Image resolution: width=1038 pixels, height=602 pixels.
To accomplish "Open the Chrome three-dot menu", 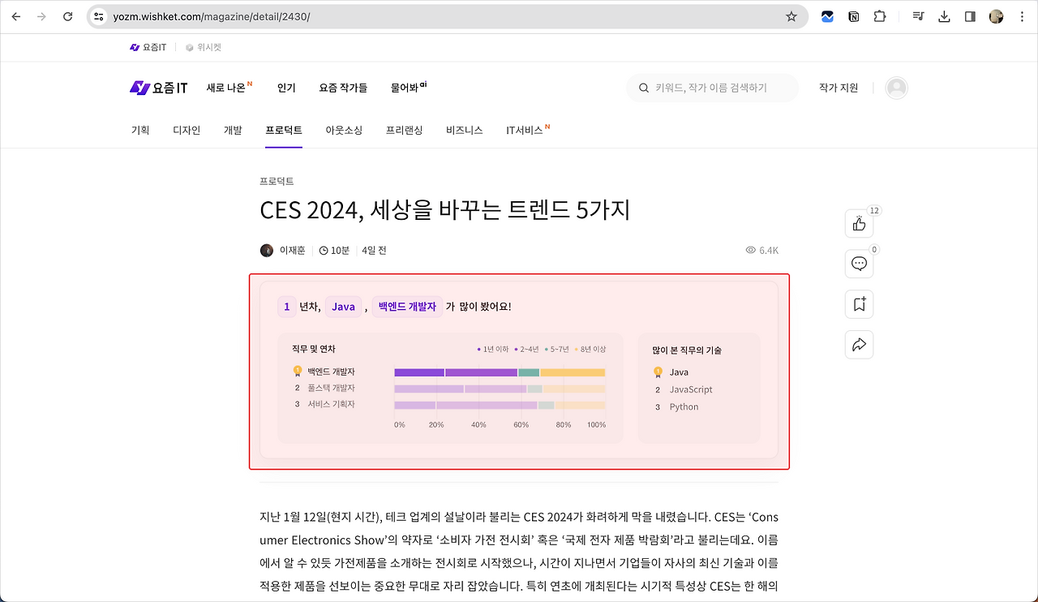I will point(1022,16).
